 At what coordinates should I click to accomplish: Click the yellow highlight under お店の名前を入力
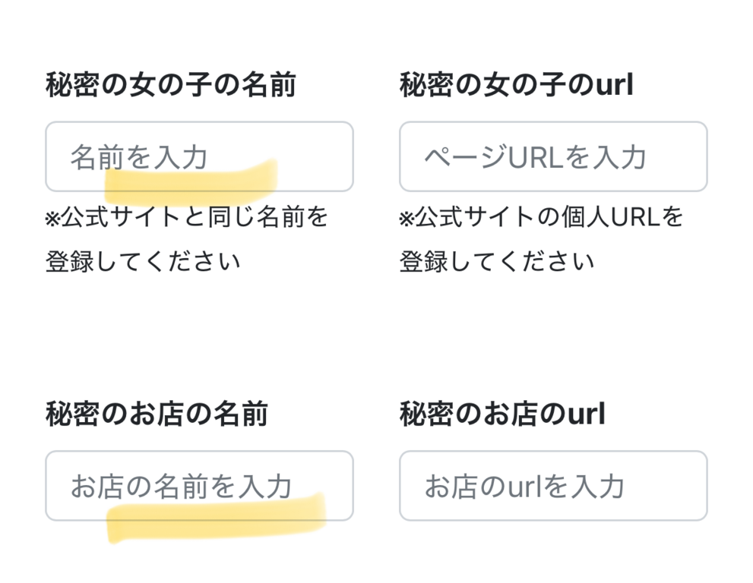(x=217, y=518)
